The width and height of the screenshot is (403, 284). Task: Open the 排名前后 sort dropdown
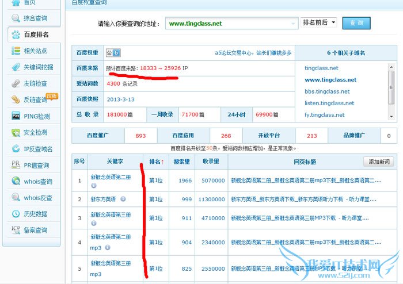point(319,22)
